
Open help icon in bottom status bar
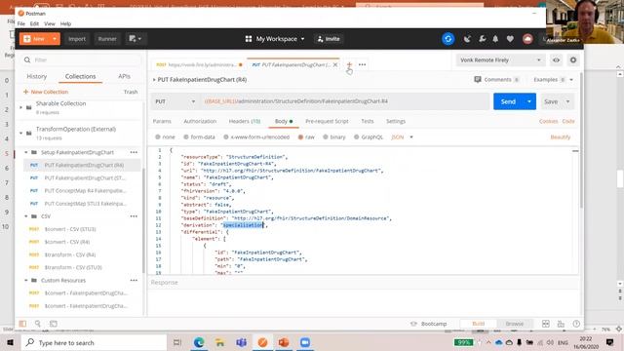576,324
